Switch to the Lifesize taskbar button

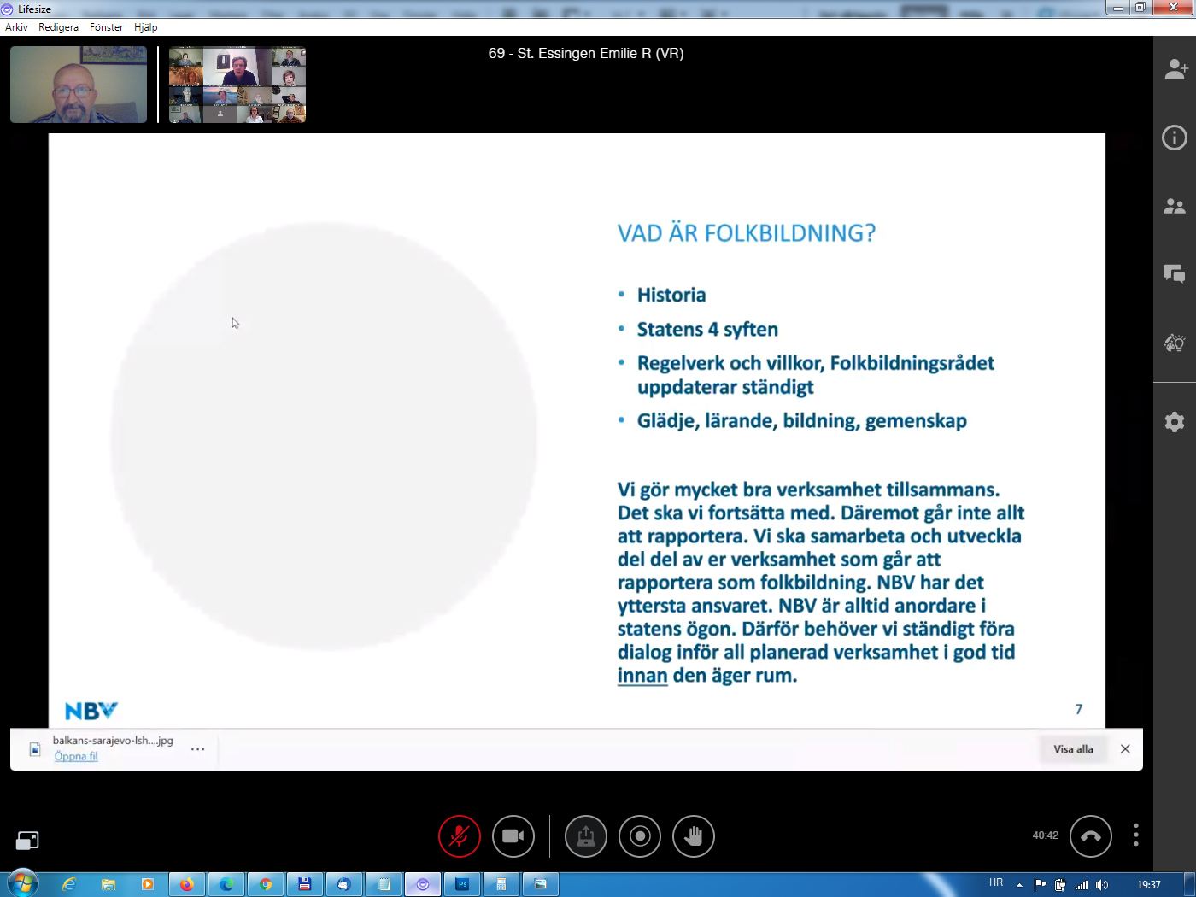(x=423, y=884)
